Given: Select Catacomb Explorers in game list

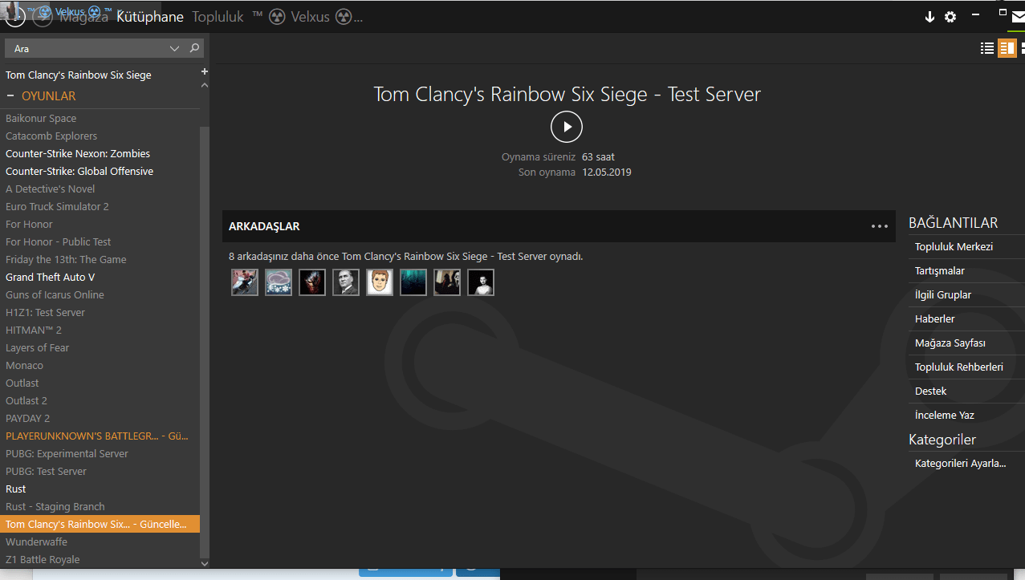Looking at the screenshot, I should click(x=100, y=136).
